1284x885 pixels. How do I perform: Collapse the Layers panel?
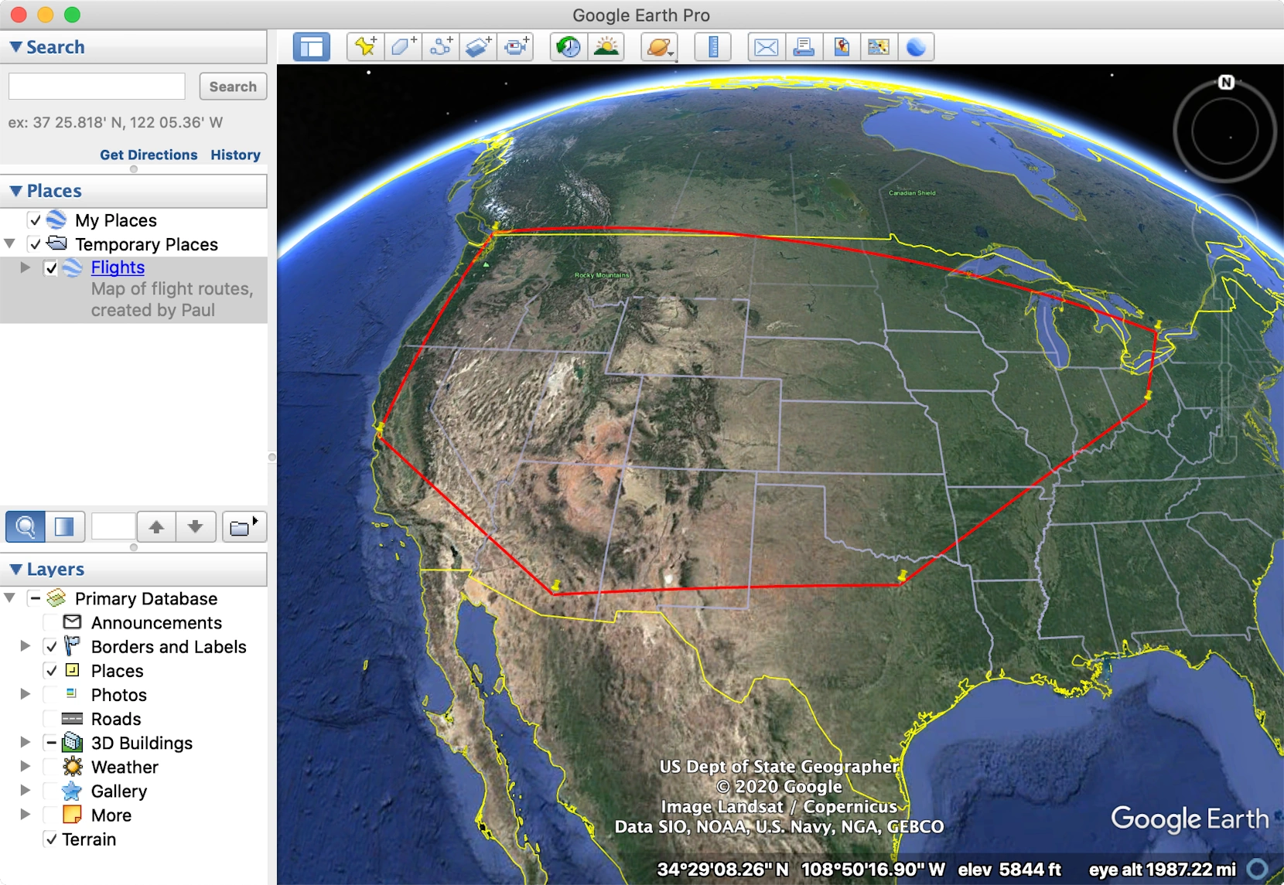coord(15,570)
